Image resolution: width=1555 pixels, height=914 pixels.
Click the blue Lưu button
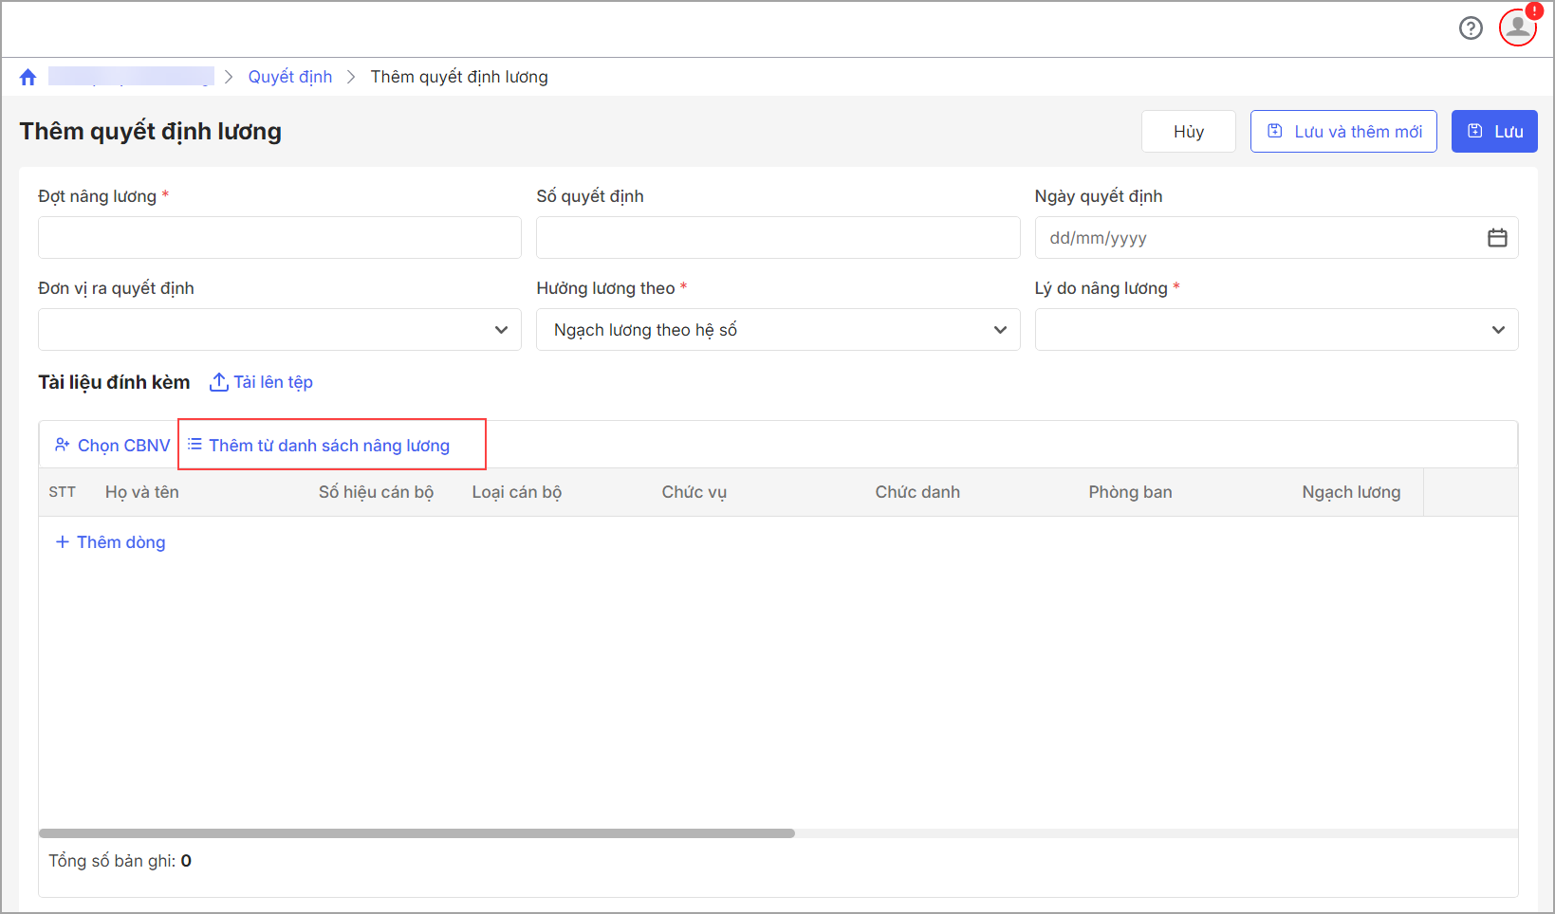point(1494,132)
